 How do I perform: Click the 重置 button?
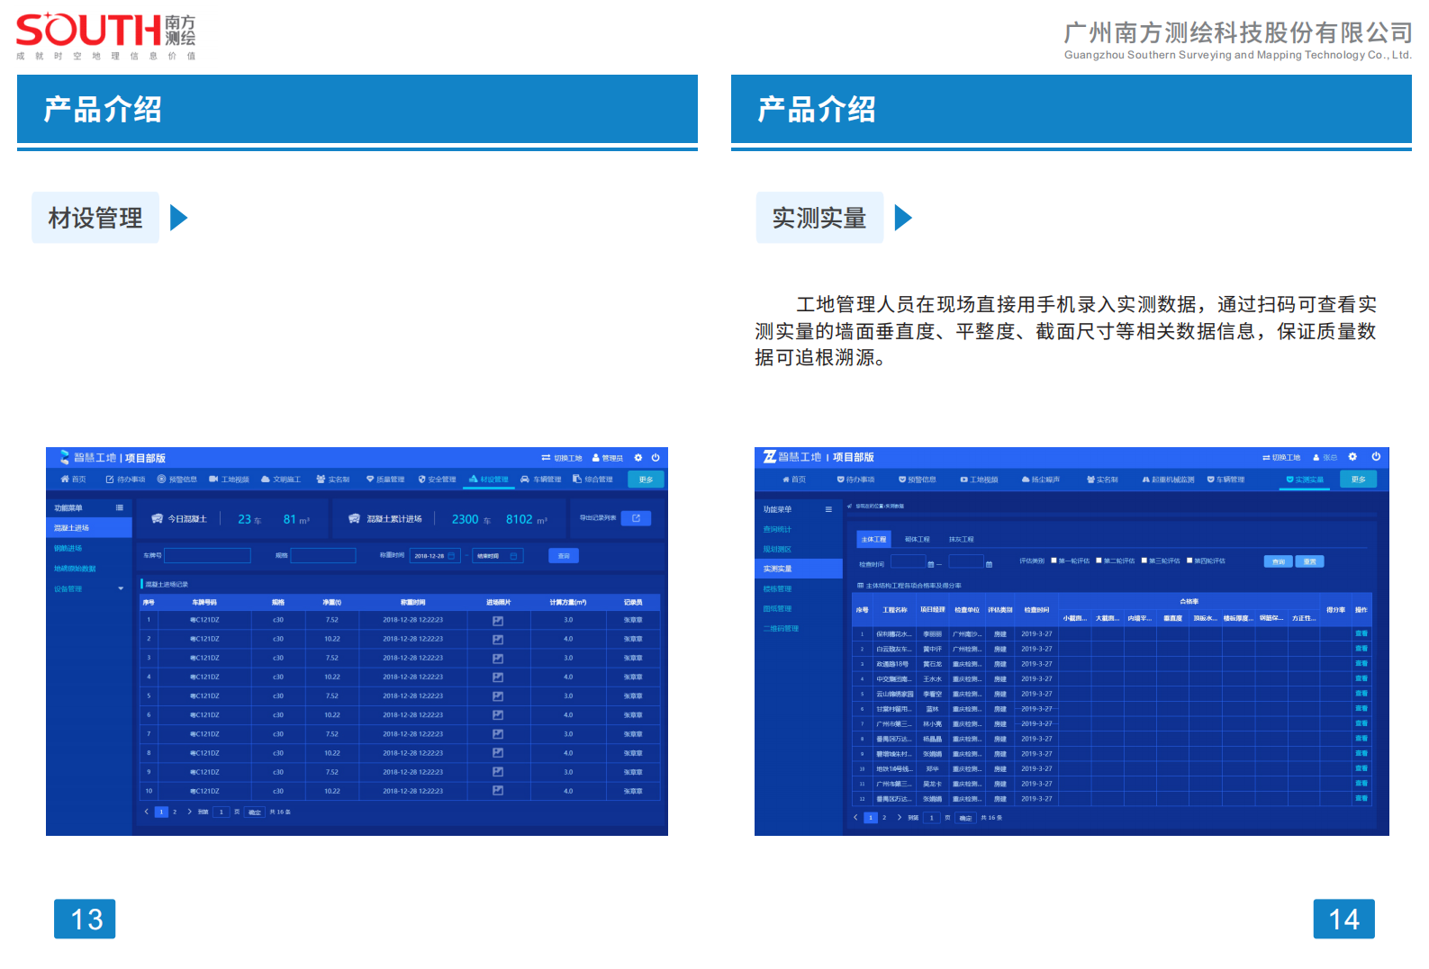[1310, 561]
